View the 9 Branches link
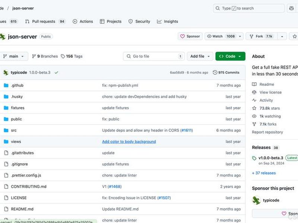This screenshot has width=298, height=223. pyautogui.click(x=45, y=56)
